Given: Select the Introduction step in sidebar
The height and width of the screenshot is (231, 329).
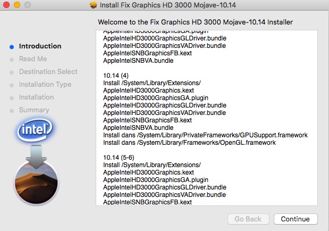Looking at the screenshot, I should click(40, 46).
